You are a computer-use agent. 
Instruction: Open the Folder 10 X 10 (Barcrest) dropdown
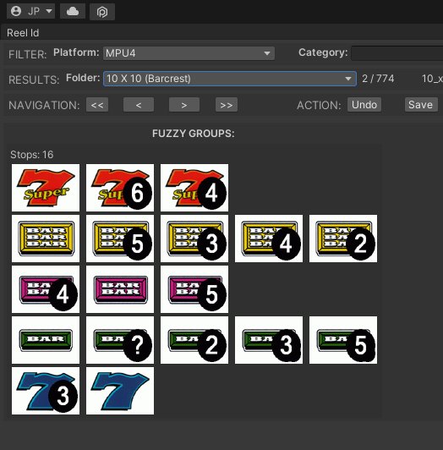tap(230, 79)
